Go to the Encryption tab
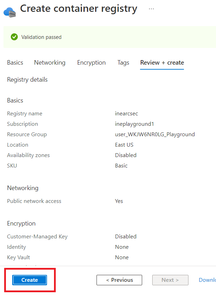 [91, 63]
